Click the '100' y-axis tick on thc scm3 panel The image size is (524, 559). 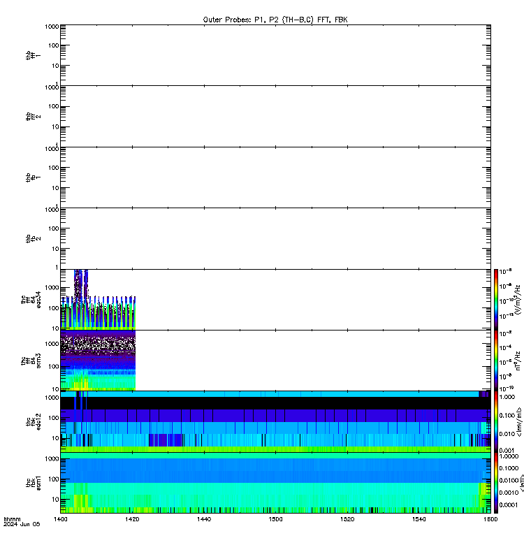pos(54,366)
